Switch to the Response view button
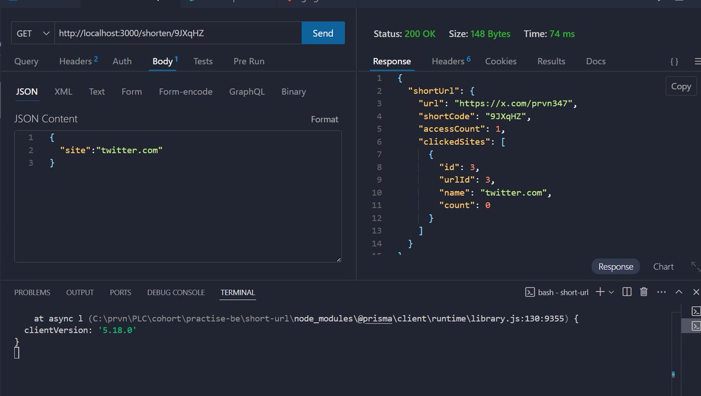Screen dimensions: 701x396 (x=616, y=266)
